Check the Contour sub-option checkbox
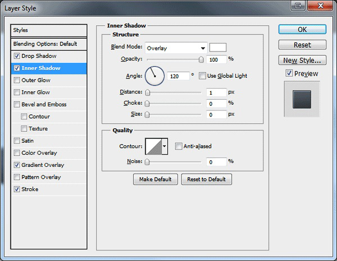The height and width of the screenshot is (261, 337). point(24,116)
